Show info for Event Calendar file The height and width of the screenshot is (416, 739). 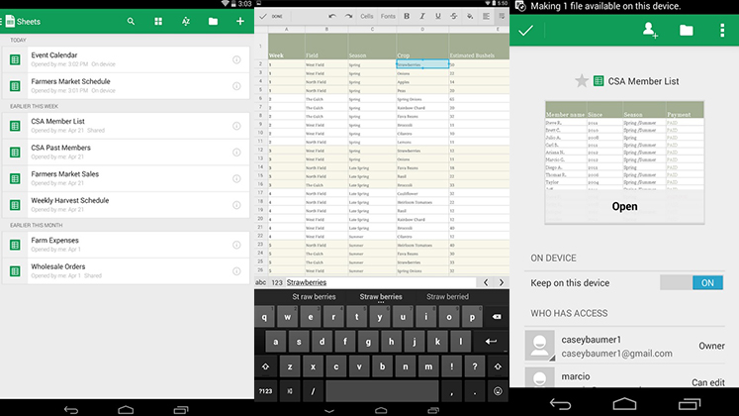(x=236, y=59)
